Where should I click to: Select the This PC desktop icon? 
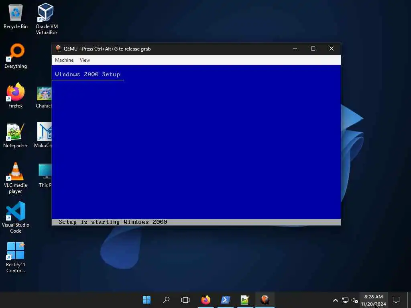click(45, 176)
